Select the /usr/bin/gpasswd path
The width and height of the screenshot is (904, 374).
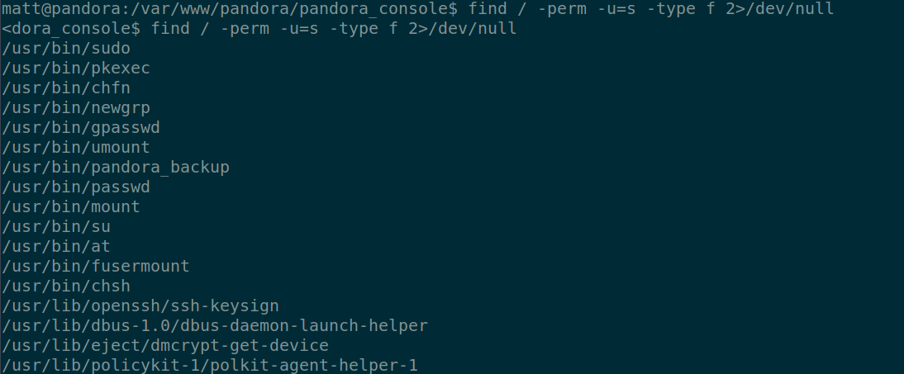pos(81,128)
